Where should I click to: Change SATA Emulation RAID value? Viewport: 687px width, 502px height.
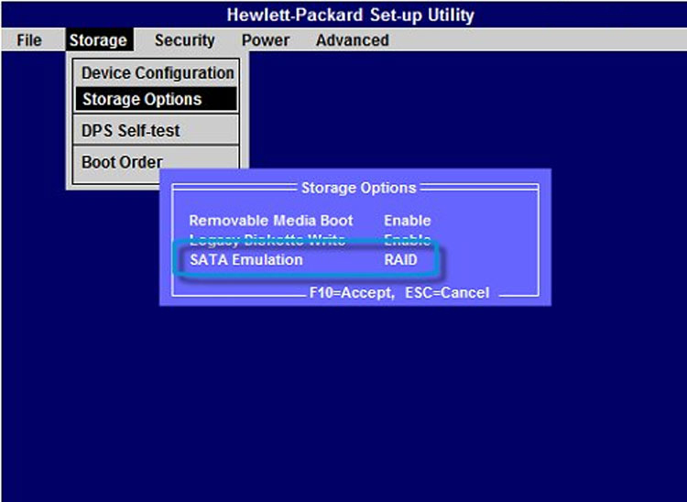point(400,260)
